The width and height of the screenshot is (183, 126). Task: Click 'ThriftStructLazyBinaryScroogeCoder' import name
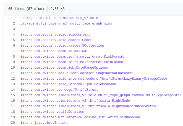134,79
